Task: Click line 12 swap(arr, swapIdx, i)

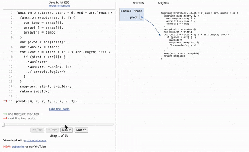Action: coord(49,67)
